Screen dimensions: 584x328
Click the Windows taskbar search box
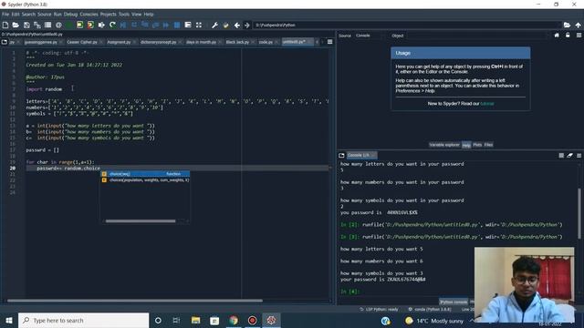[83, 321]
